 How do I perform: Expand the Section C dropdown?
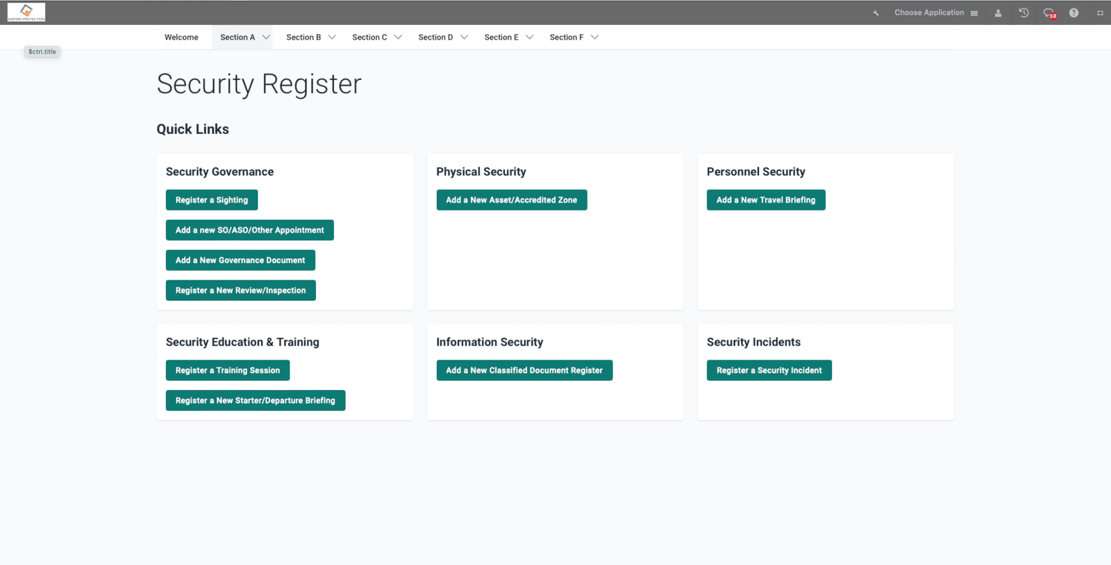pyautogui.click(x=376, y=37)
